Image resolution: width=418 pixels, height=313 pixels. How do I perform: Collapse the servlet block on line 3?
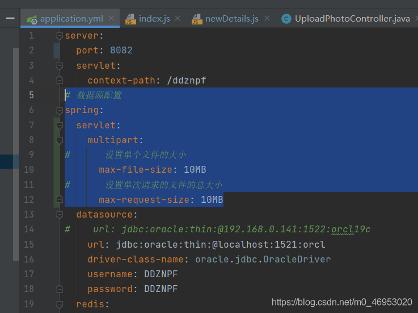60,65
